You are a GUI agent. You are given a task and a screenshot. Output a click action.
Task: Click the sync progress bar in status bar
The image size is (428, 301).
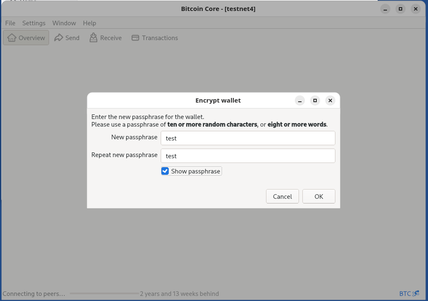pyautogui.click(x=104, y=294)
